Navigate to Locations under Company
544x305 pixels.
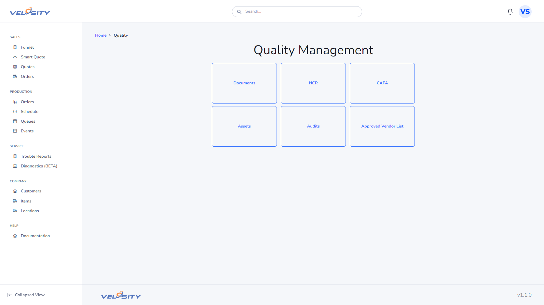30,211
